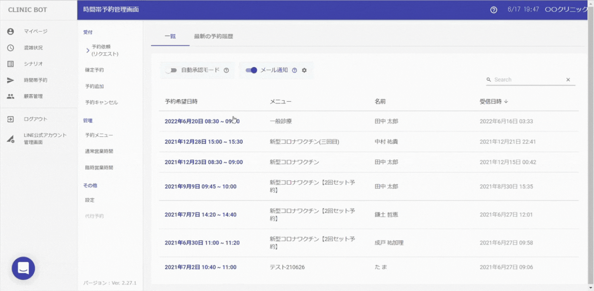Click the My Page person icon
This screenshot has height=291, width=594.
coord(10,31)
